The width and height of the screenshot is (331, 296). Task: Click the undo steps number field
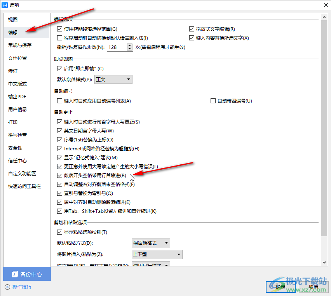[116, 47]
